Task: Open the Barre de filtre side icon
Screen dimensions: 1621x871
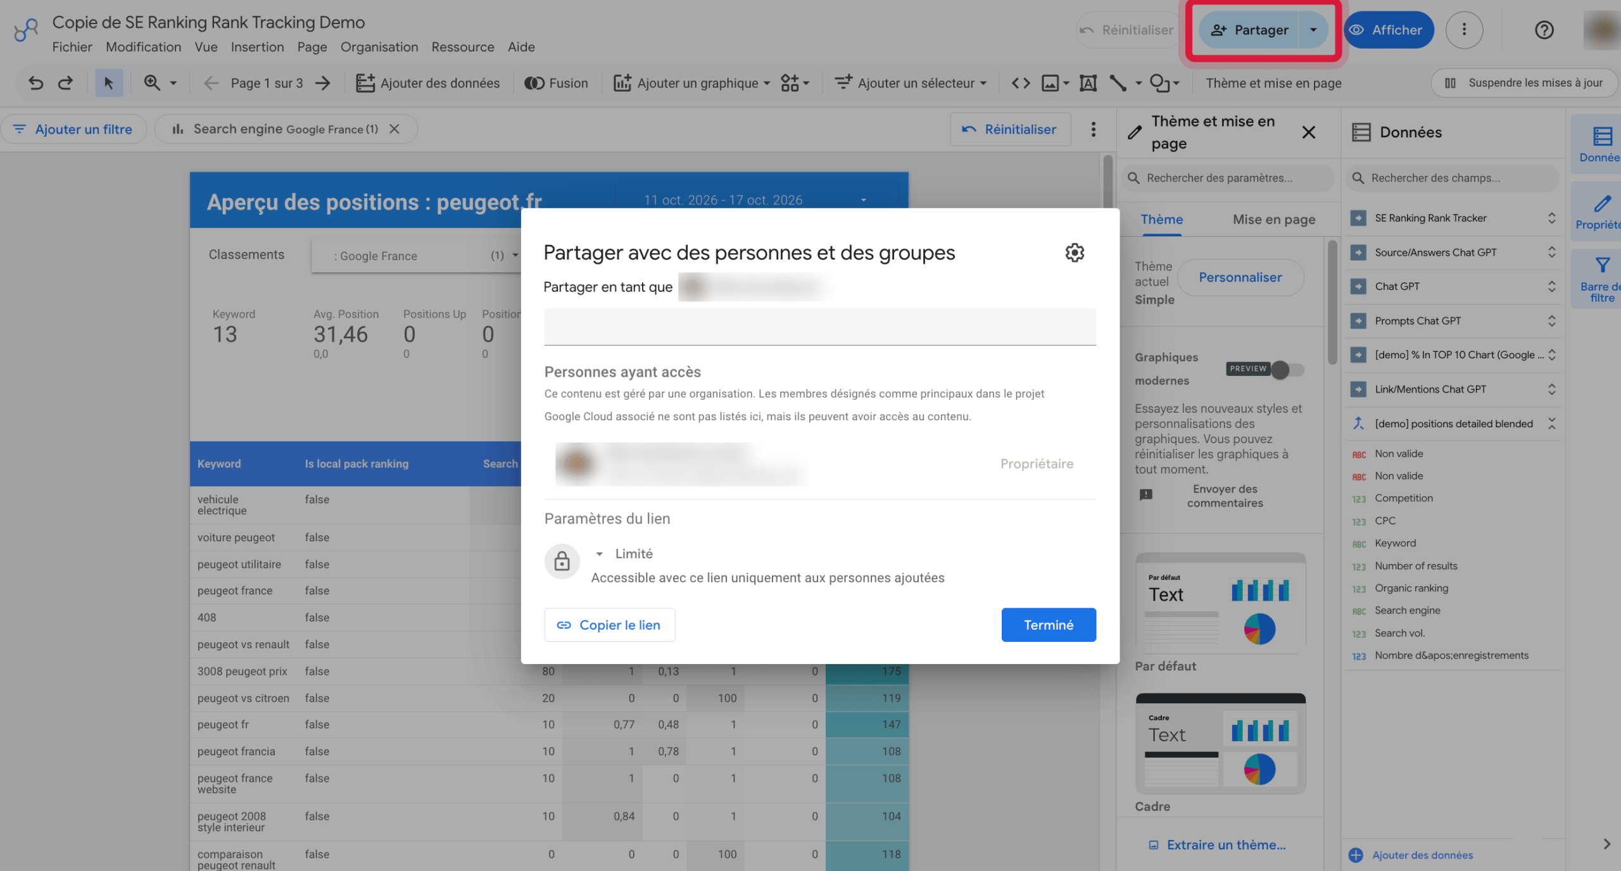Action: click(1602, 279)
